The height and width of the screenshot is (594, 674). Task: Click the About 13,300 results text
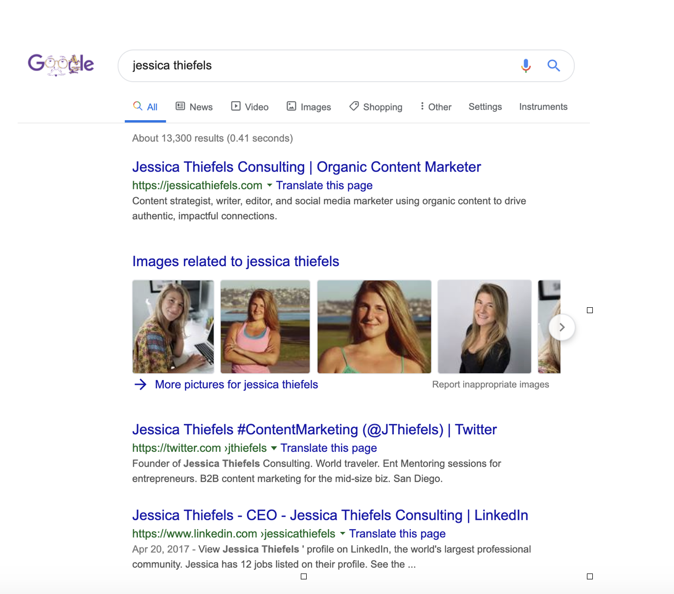coord(212,138)
